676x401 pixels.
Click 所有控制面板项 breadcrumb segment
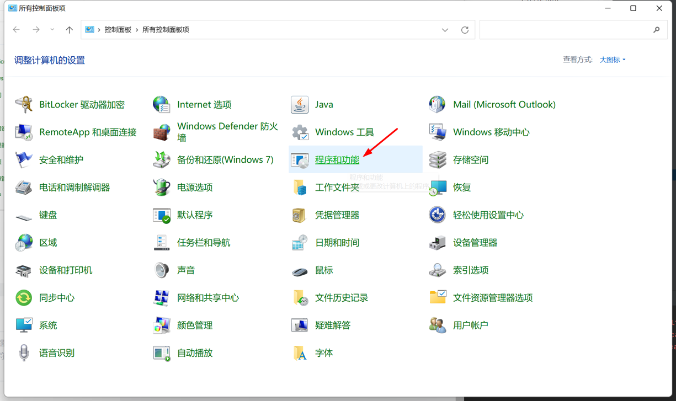[x=166, y=30]
